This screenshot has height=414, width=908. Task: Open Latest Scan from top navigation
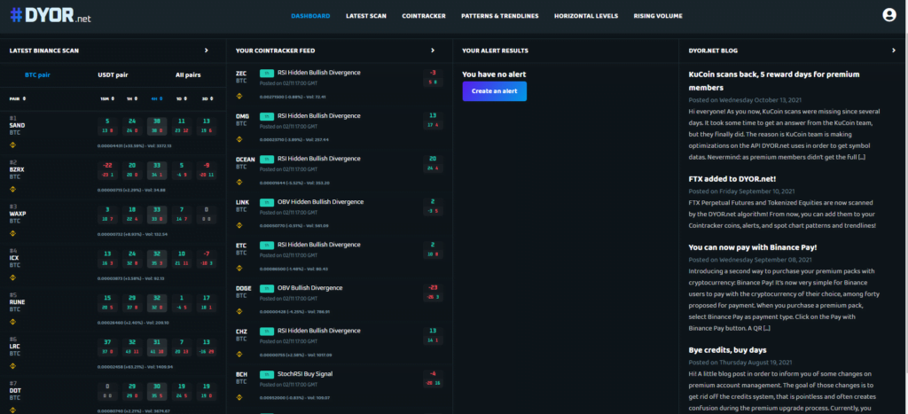[366, 16]
